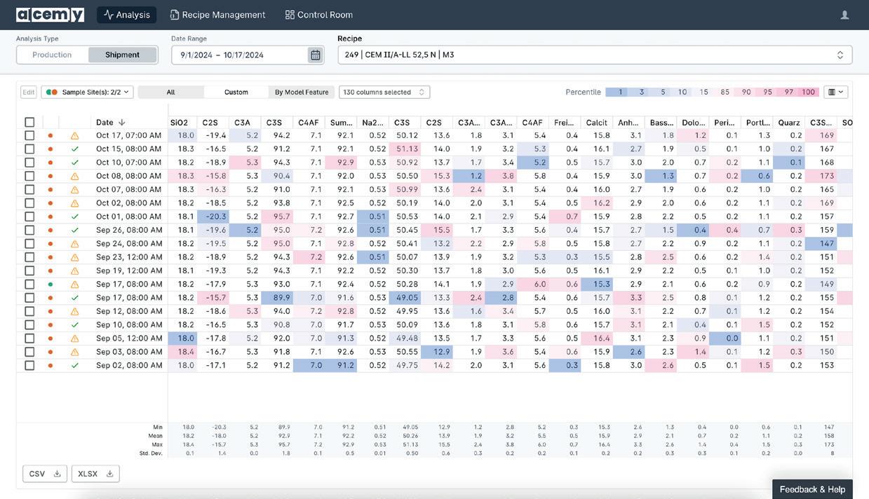869x499 pixels.
Task: Click warning icon for Oct 08, 08:00 AM
Action: [75, 176]
